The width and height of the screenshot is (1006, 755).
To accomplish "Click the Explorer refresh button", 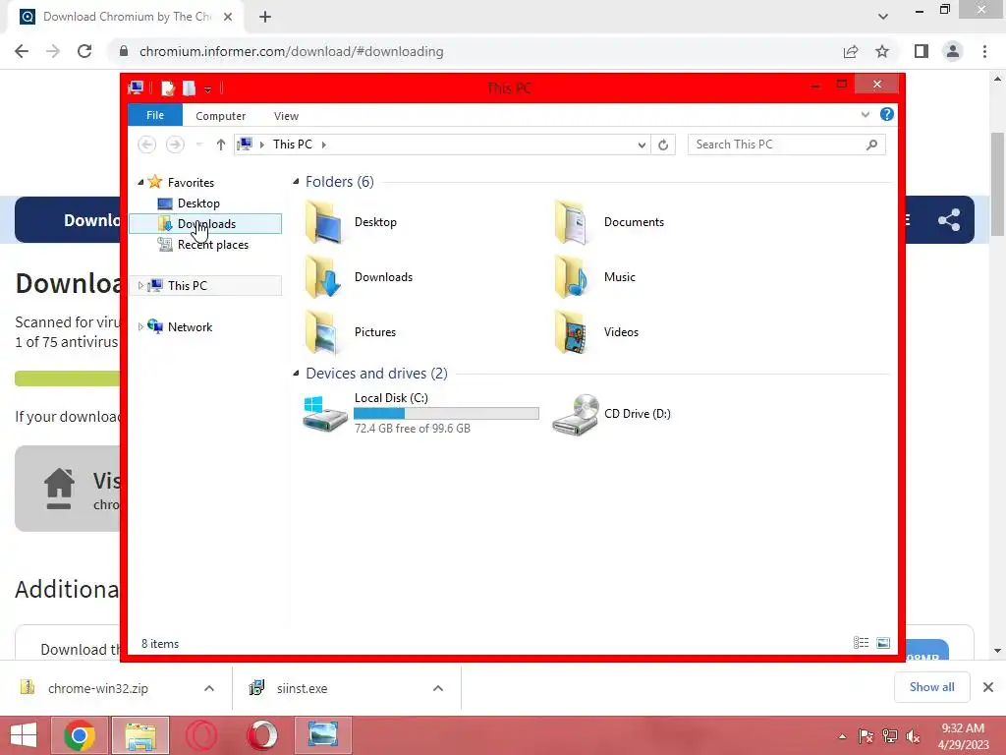I will click(x=663, y=145).
